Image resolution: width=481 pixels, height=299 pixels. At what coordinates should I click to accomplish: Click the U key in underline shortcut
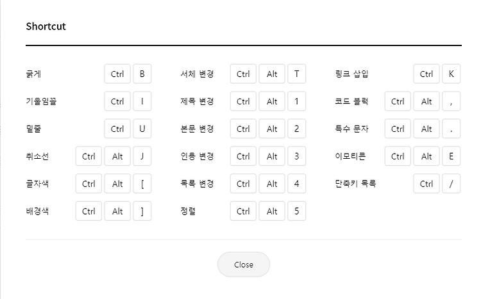click(x=142, y=129)
